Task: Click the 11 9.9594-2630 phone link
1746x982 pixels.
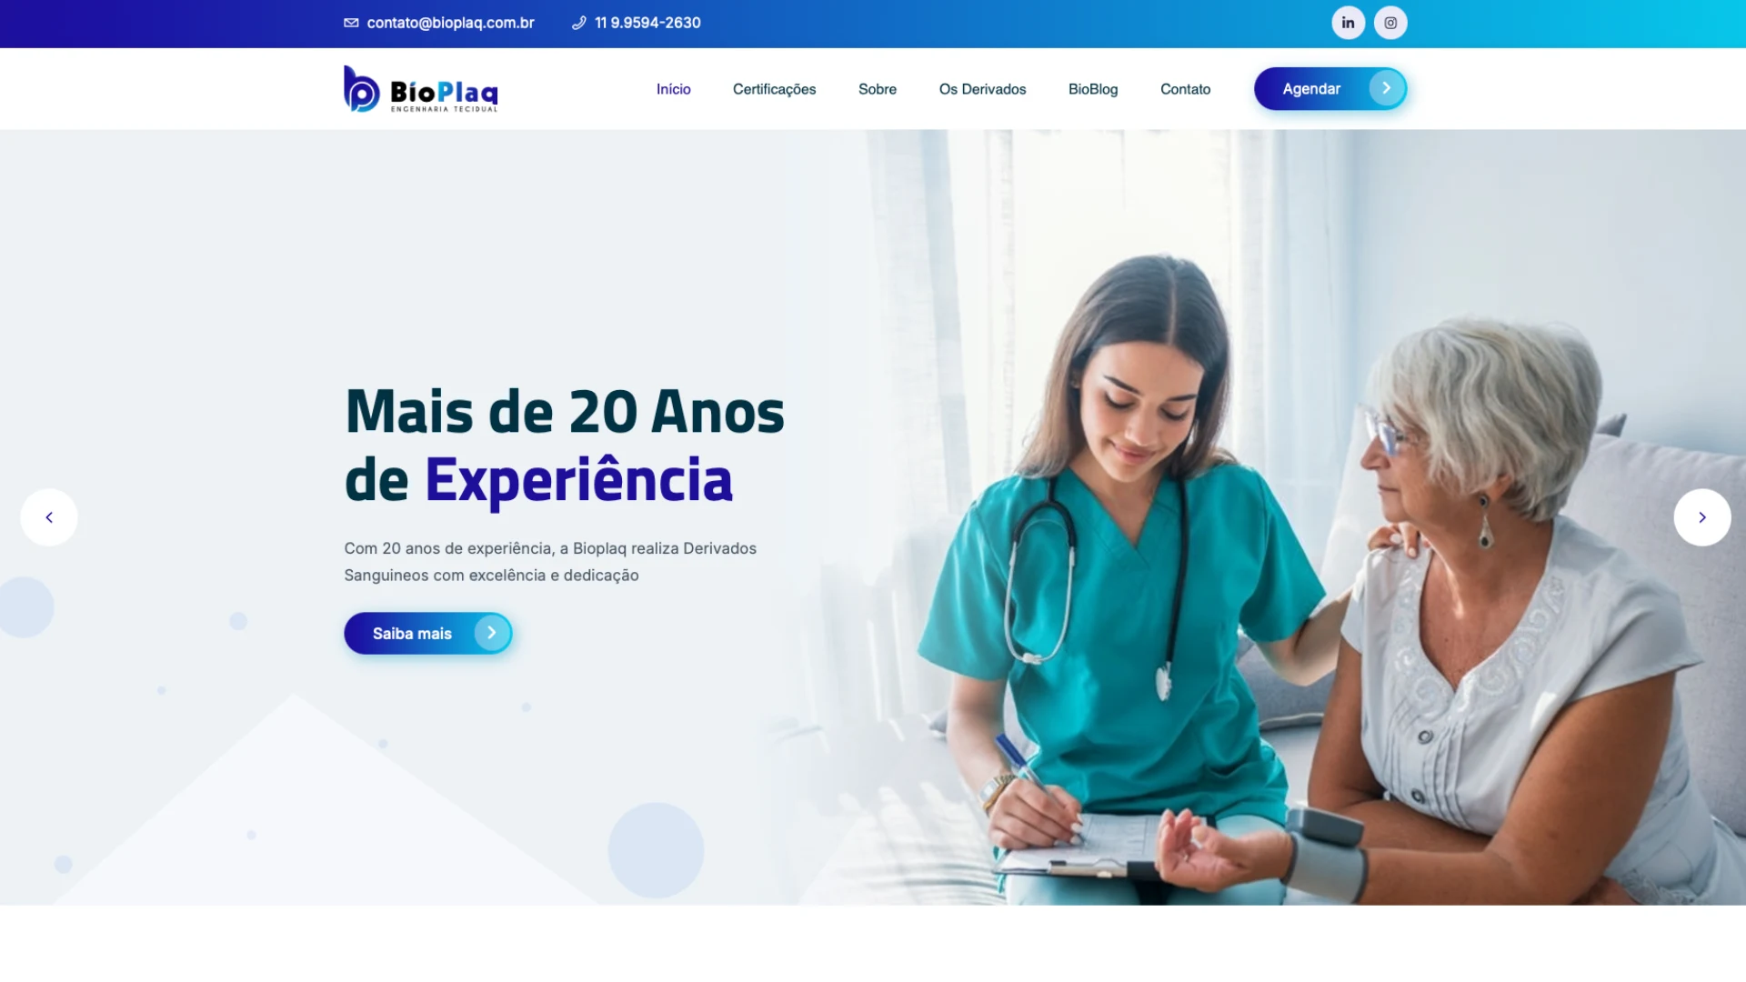Action: [x=647, y=23]
